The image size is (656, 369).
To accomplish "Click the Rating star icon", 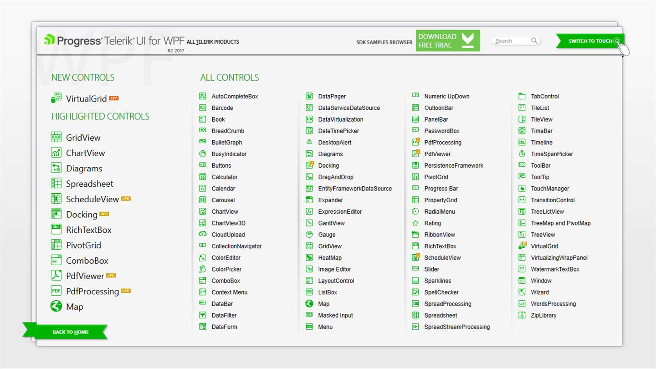I will click(x=415, y=223).
